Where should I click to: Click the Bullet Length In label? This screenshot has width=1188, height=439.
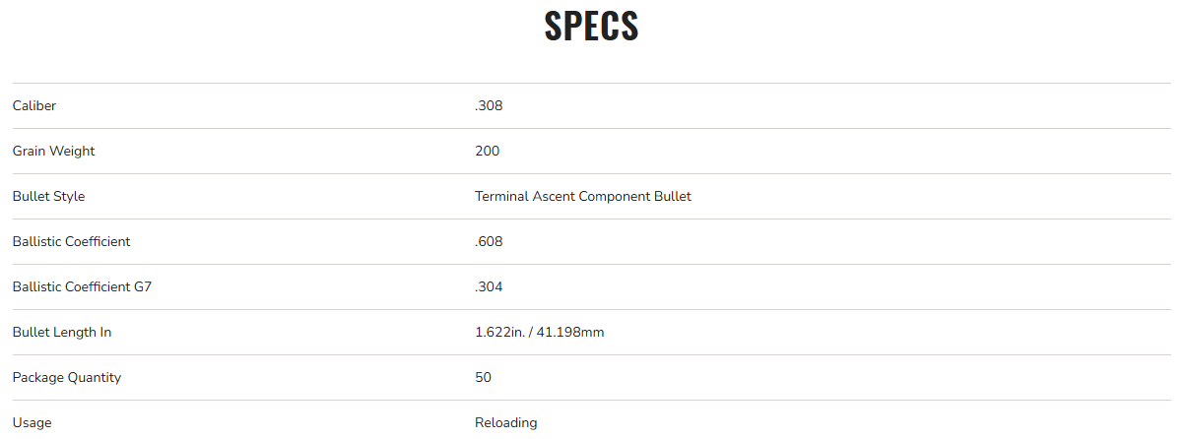[x=62, y=332]
